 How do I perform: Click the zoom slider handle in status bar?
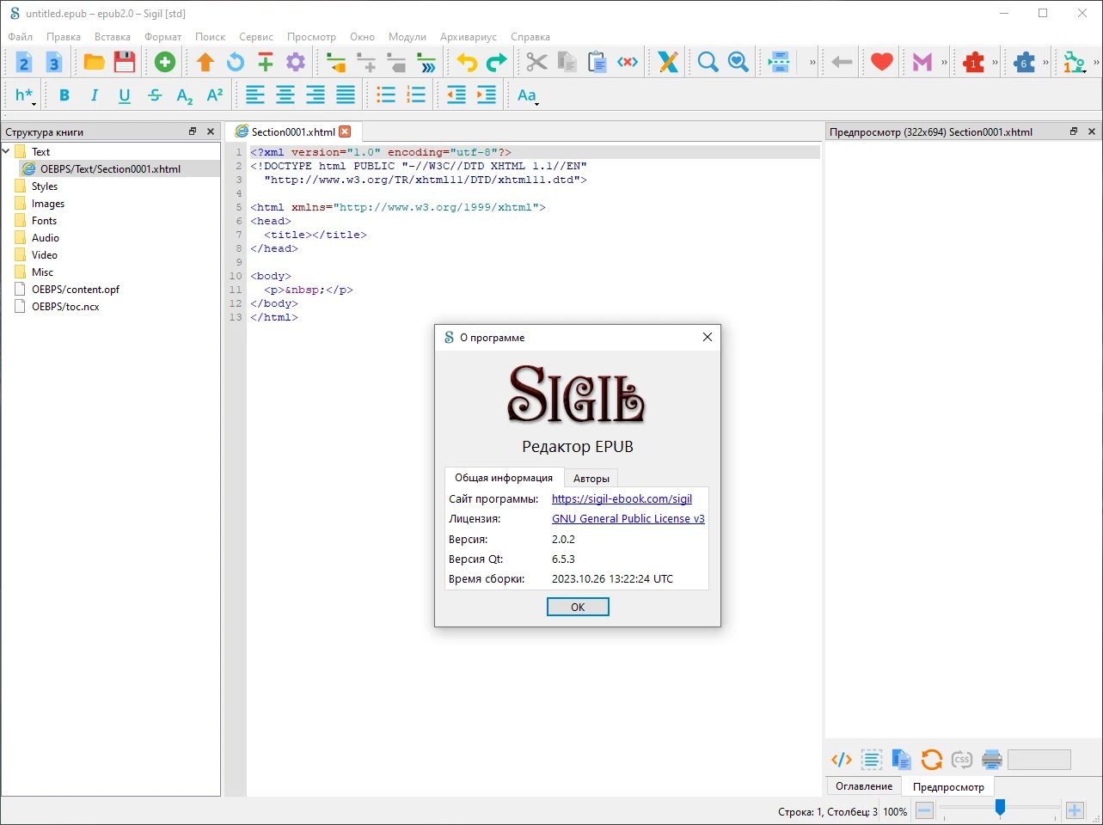(x=1000, y=807)
